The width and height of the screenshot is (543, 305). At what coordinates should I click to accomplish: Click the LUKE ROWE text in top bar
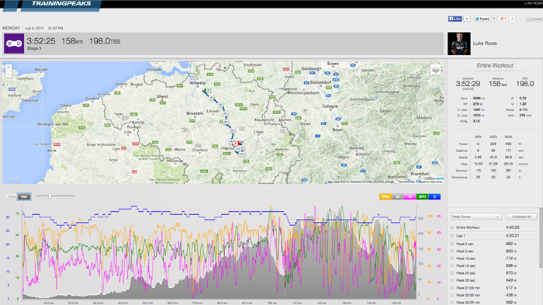pyautogui.click(x=534, y=3)
